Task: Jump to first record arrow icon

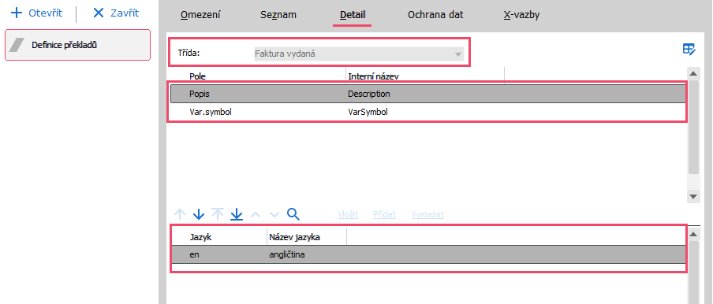Action: coord(218,214)
